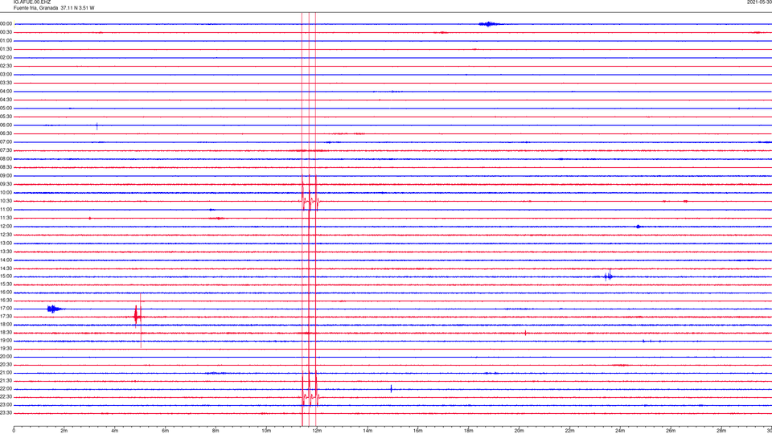Select the 18:30 trace time label

pyautogui.click(x=6, y=333)
